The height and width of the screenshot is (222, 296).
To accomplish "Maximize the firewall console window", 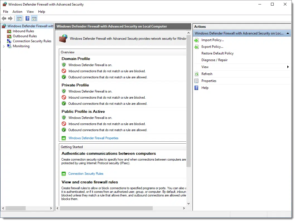I will 272,4.
